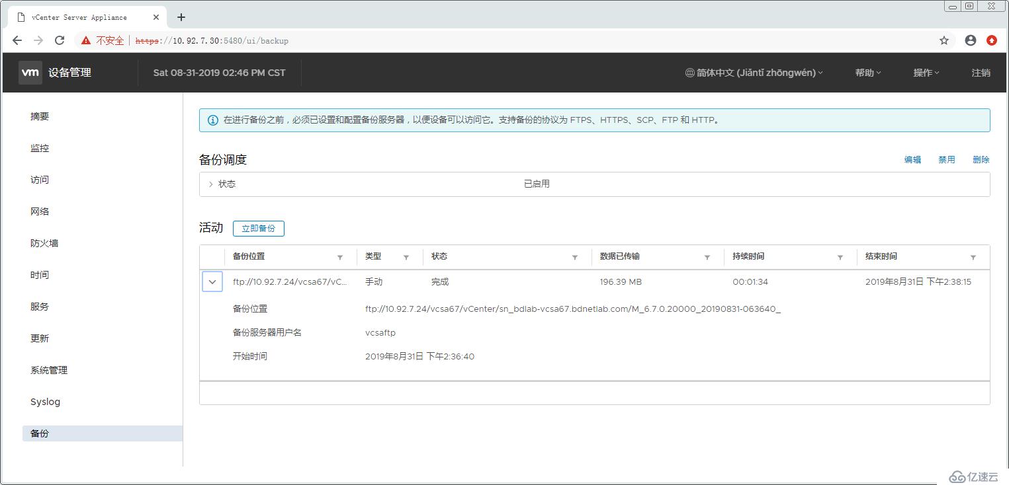Click the 手动 type cell

[x=374, y=282]
